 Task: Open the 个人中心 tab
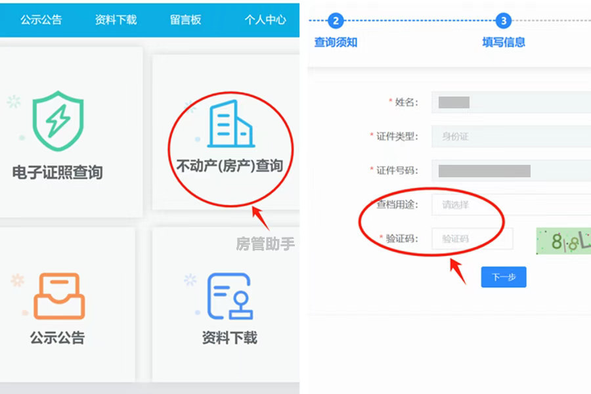click(x=265, y=20)
